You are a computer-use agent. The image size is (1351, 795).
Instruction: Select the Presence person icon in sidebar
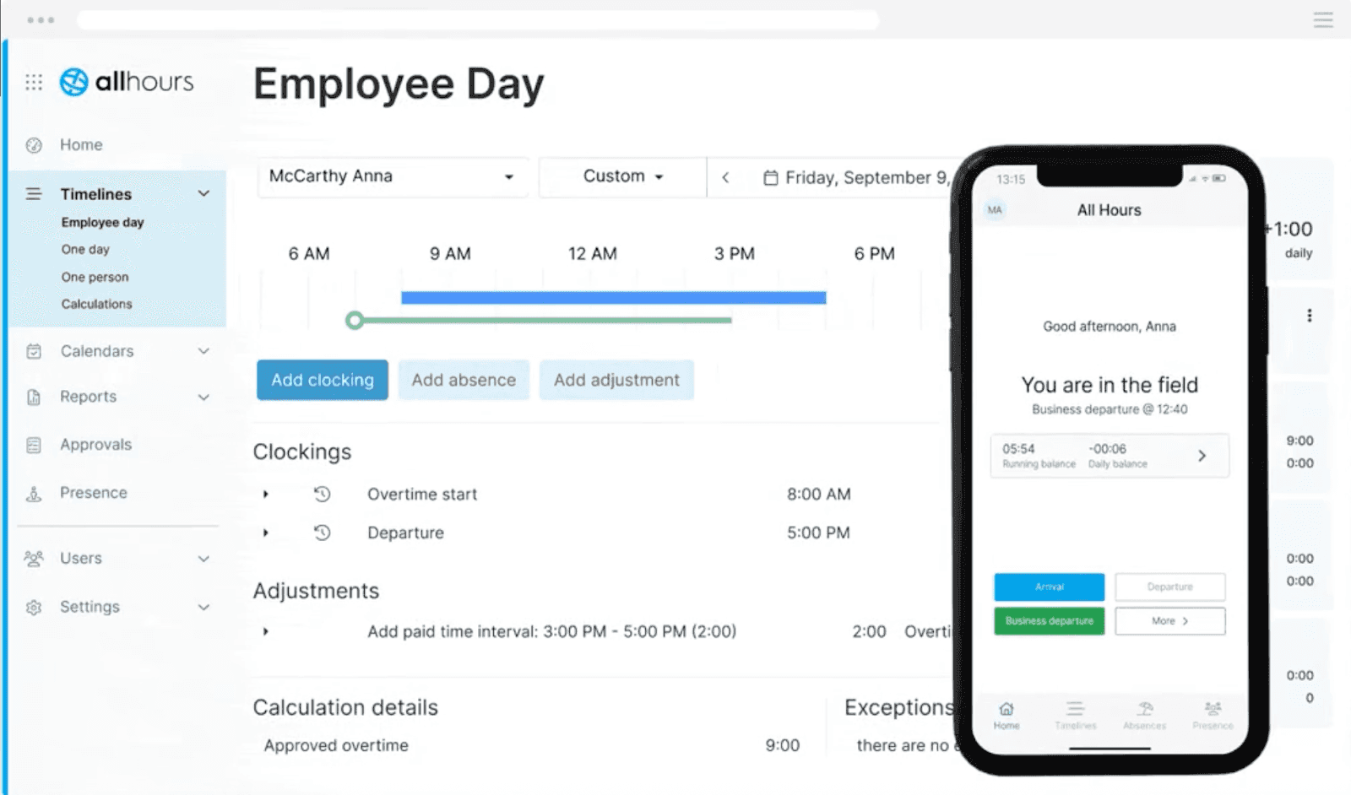tap(34, 493)
